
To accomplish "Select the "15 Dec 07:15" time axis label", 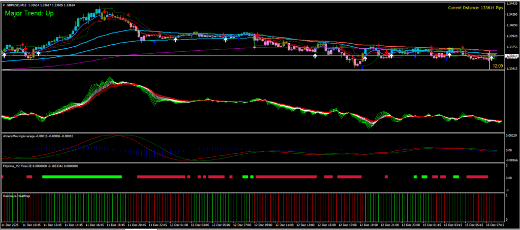I will click(x=495, y=224).
